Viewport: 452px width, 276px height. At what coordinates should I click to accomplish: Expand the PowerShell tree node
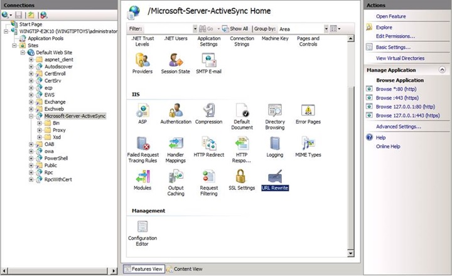(31, 159)
